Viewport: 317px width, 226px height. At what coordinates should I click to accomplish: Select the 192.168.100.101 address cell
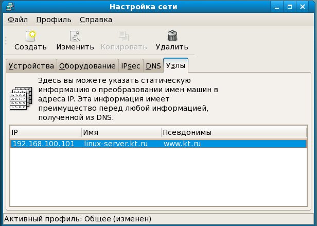point(44,144)
